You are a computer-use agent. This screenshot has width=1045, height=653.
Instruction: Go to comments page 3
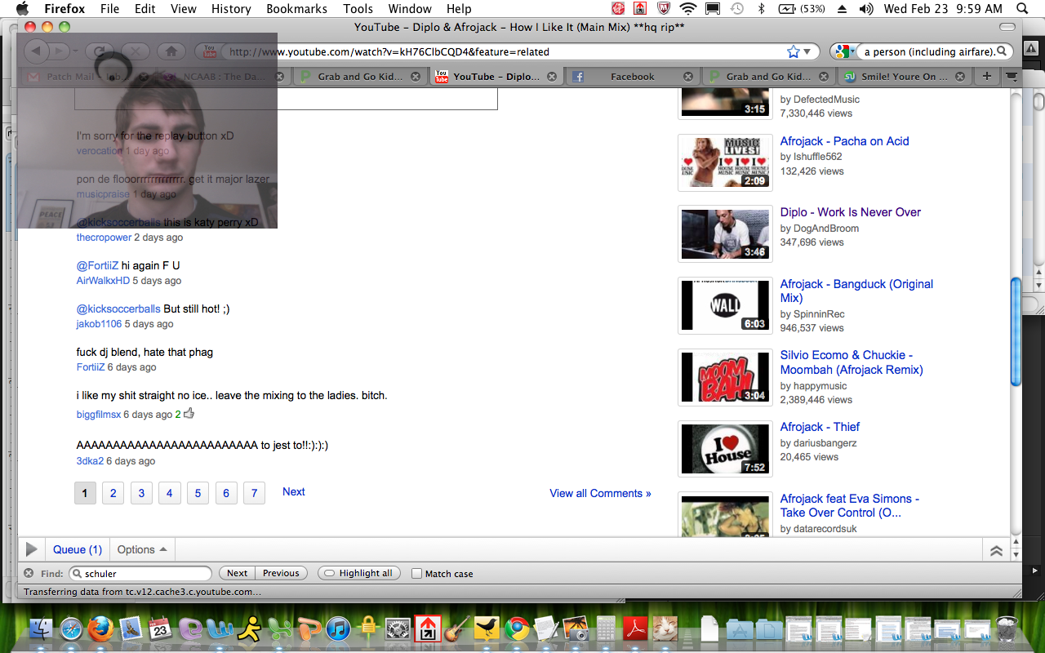pos(141,493)
